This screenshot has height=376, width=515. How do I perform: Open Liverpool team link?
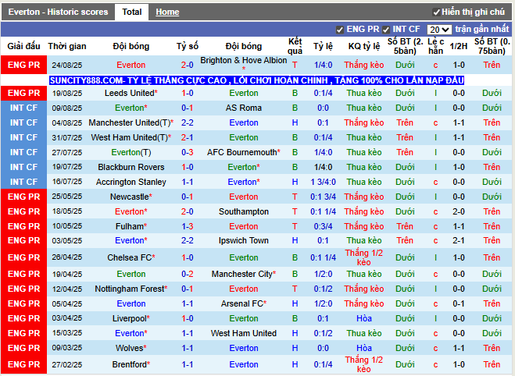130,318
